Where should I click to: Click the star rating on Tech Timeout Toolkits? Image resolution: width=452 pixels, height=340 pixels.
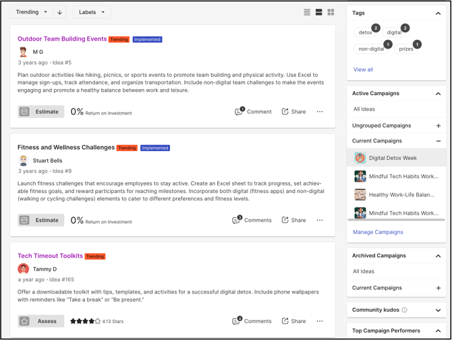tap(85, 321)
